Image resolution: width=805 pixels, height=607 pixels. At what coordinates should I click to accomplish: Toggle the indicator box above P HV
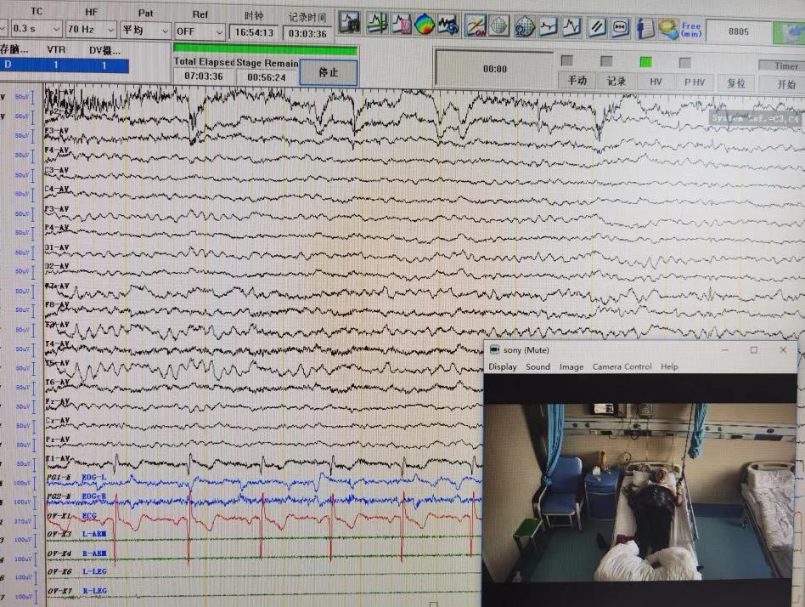point(684,62)
